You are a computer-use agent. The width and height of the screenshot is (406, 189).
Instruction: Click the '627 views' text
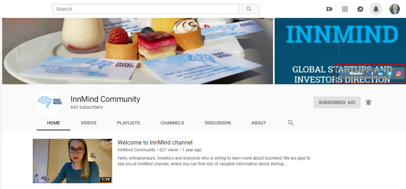(x=169, y=150)
